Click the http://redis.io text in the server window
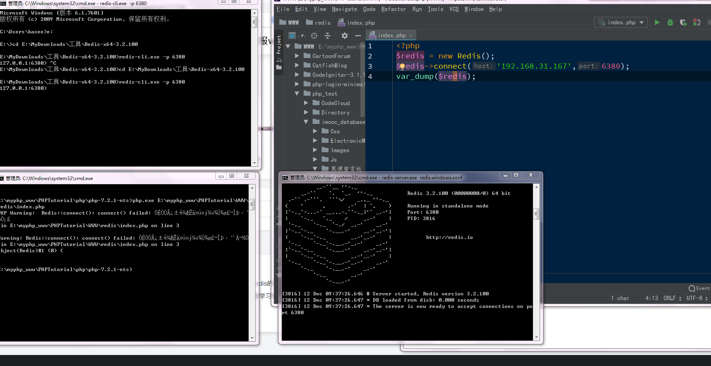The image size is (711, 366). (x=449, y=237)
